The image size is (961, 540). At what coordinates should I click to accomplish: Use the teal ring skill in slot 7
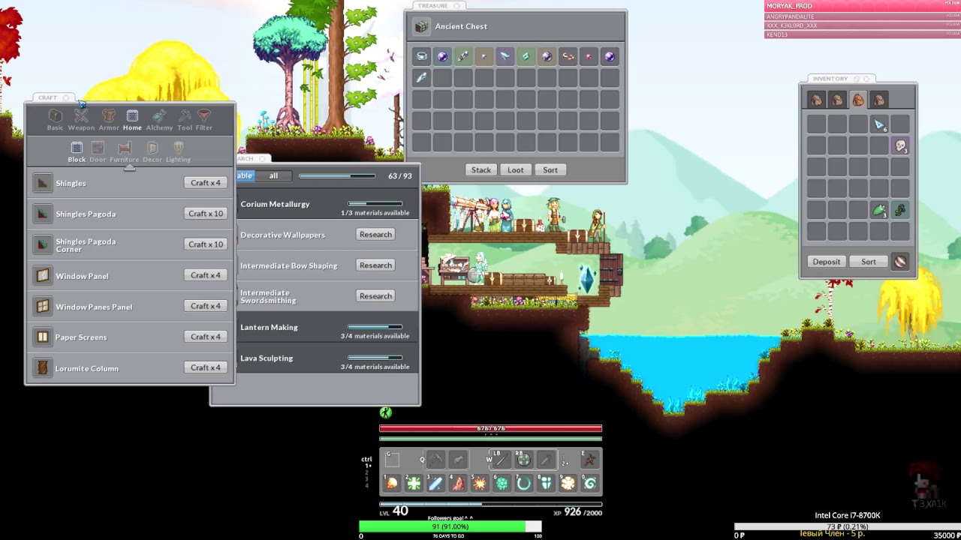(x=524, y=484)
